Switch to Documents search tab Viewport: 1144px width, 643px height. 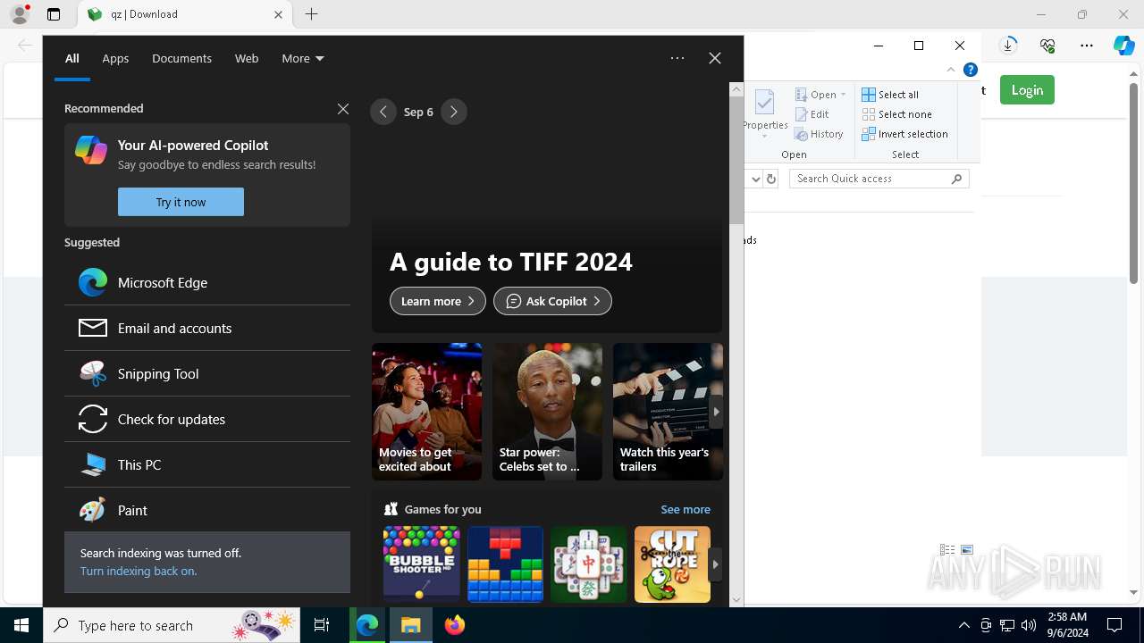coord(181,58)
